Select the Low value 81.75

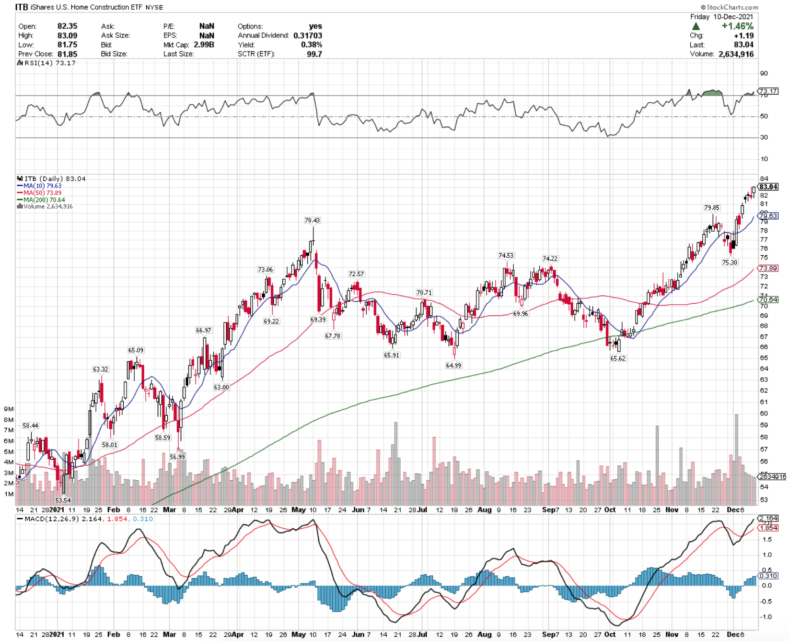click(x=67, y=45)
